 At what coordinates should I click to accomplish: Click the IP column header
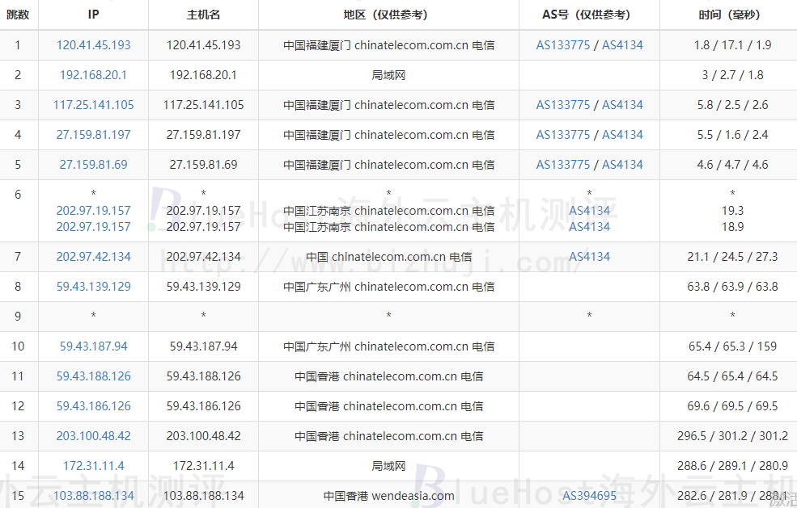94,15
